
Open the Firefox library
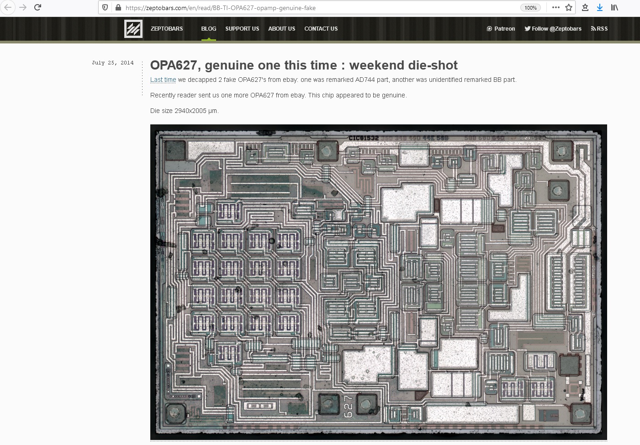pyautogui.click(x=614, y=7)
